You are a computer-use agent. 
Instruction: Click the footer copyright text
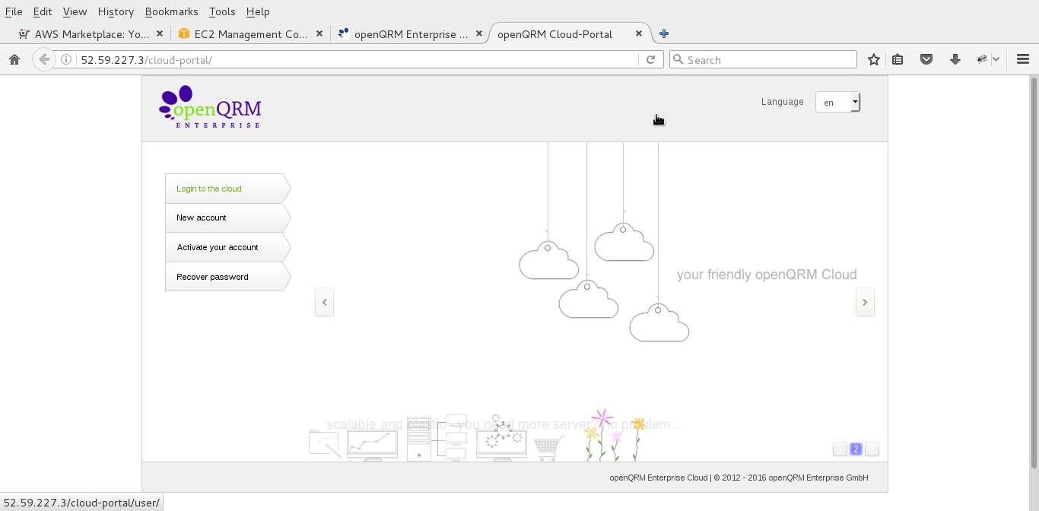click(739, 478)
